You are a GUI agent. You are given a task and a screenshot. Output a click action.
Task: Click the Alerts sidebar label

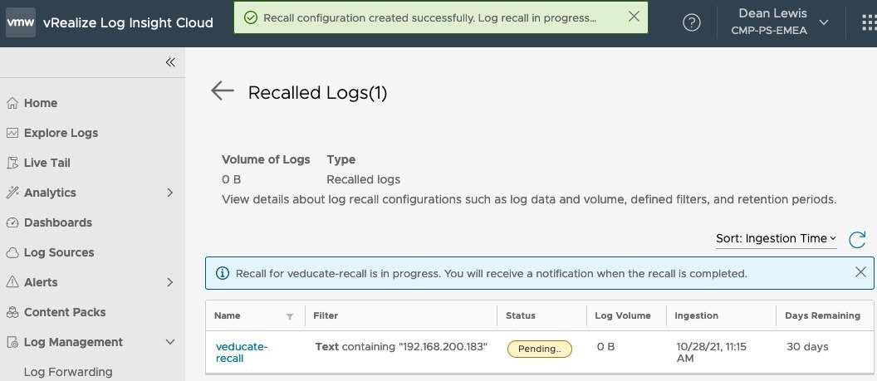(41, 282)
